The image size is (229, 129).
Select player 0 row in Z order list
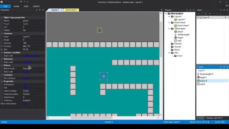point(212,81)
